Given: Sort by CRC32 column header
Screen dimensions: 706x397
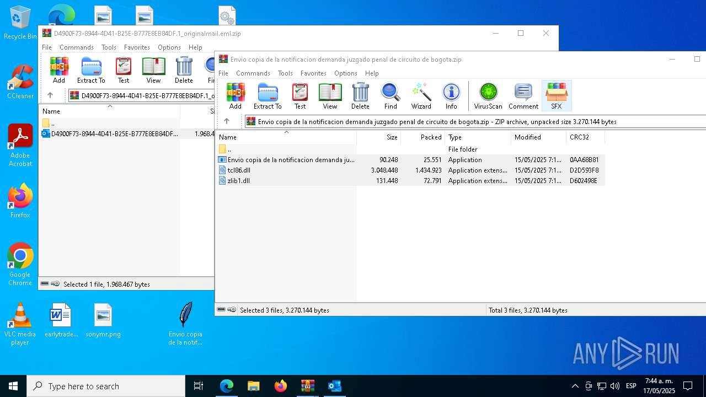Looking at the screenshot, I should click(585, 137).
